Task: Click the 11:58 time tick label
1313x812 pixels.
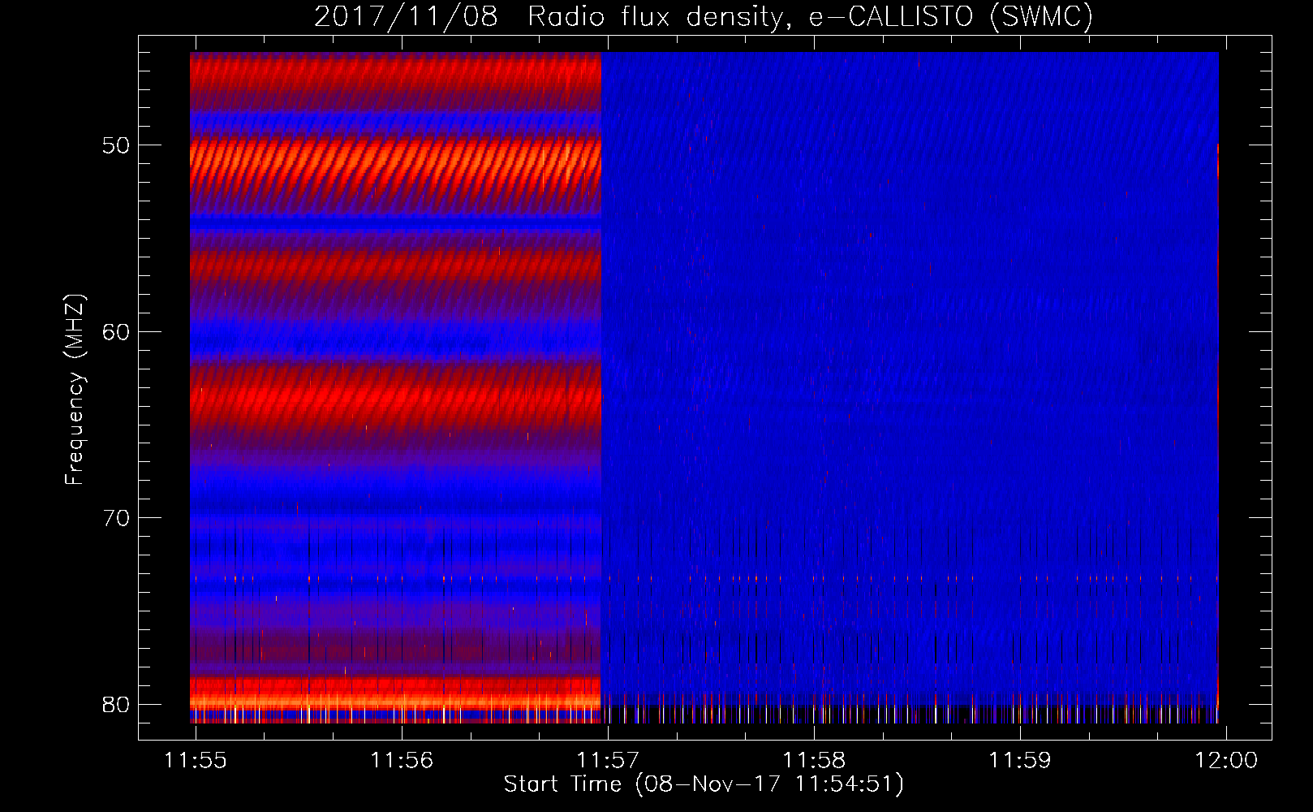Action: (814, 760)
